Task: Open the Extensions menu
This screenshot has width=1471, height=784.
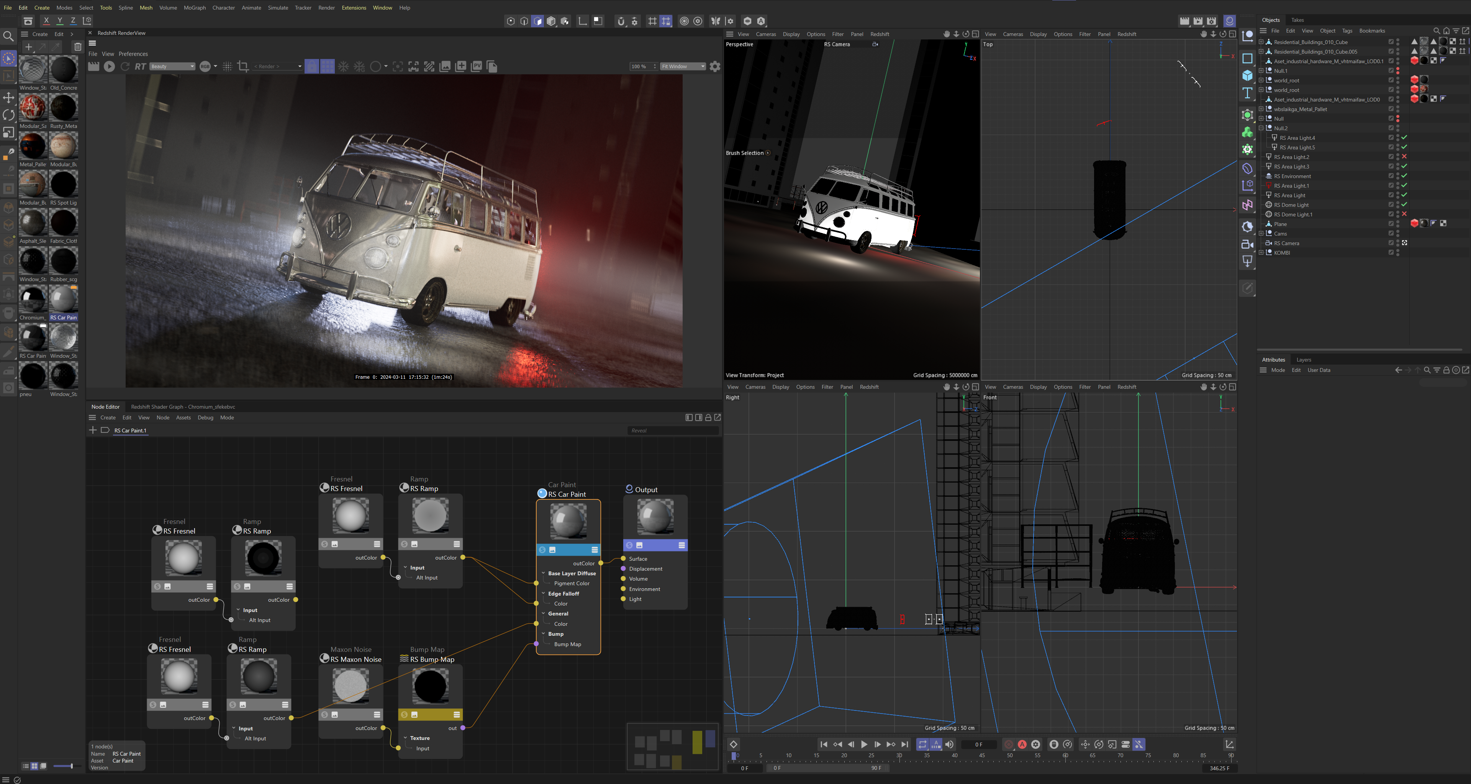Action: pos(354,7)
